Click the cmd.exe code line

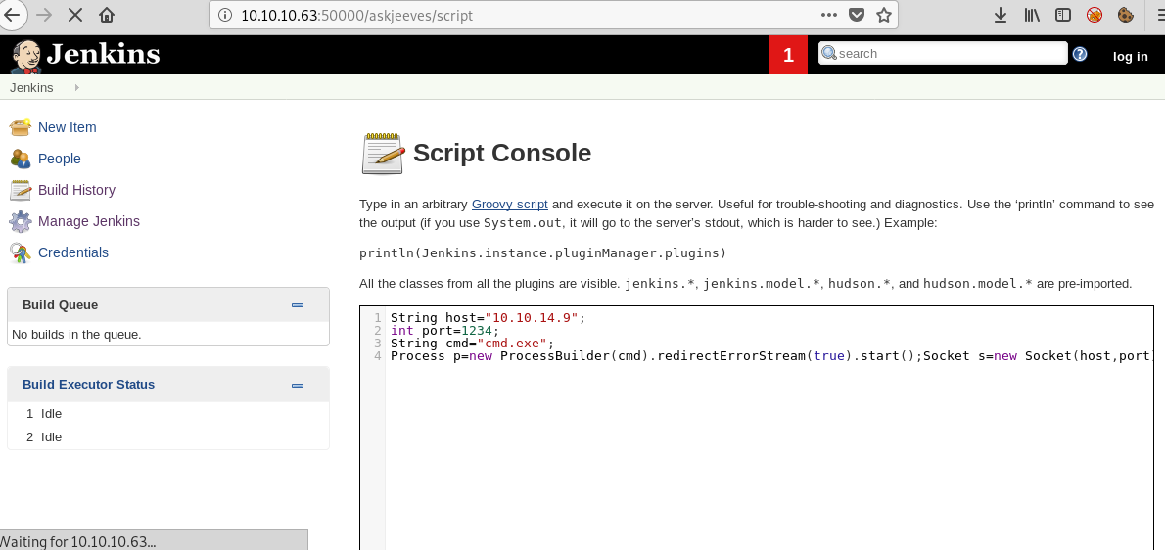pos(473,343)
